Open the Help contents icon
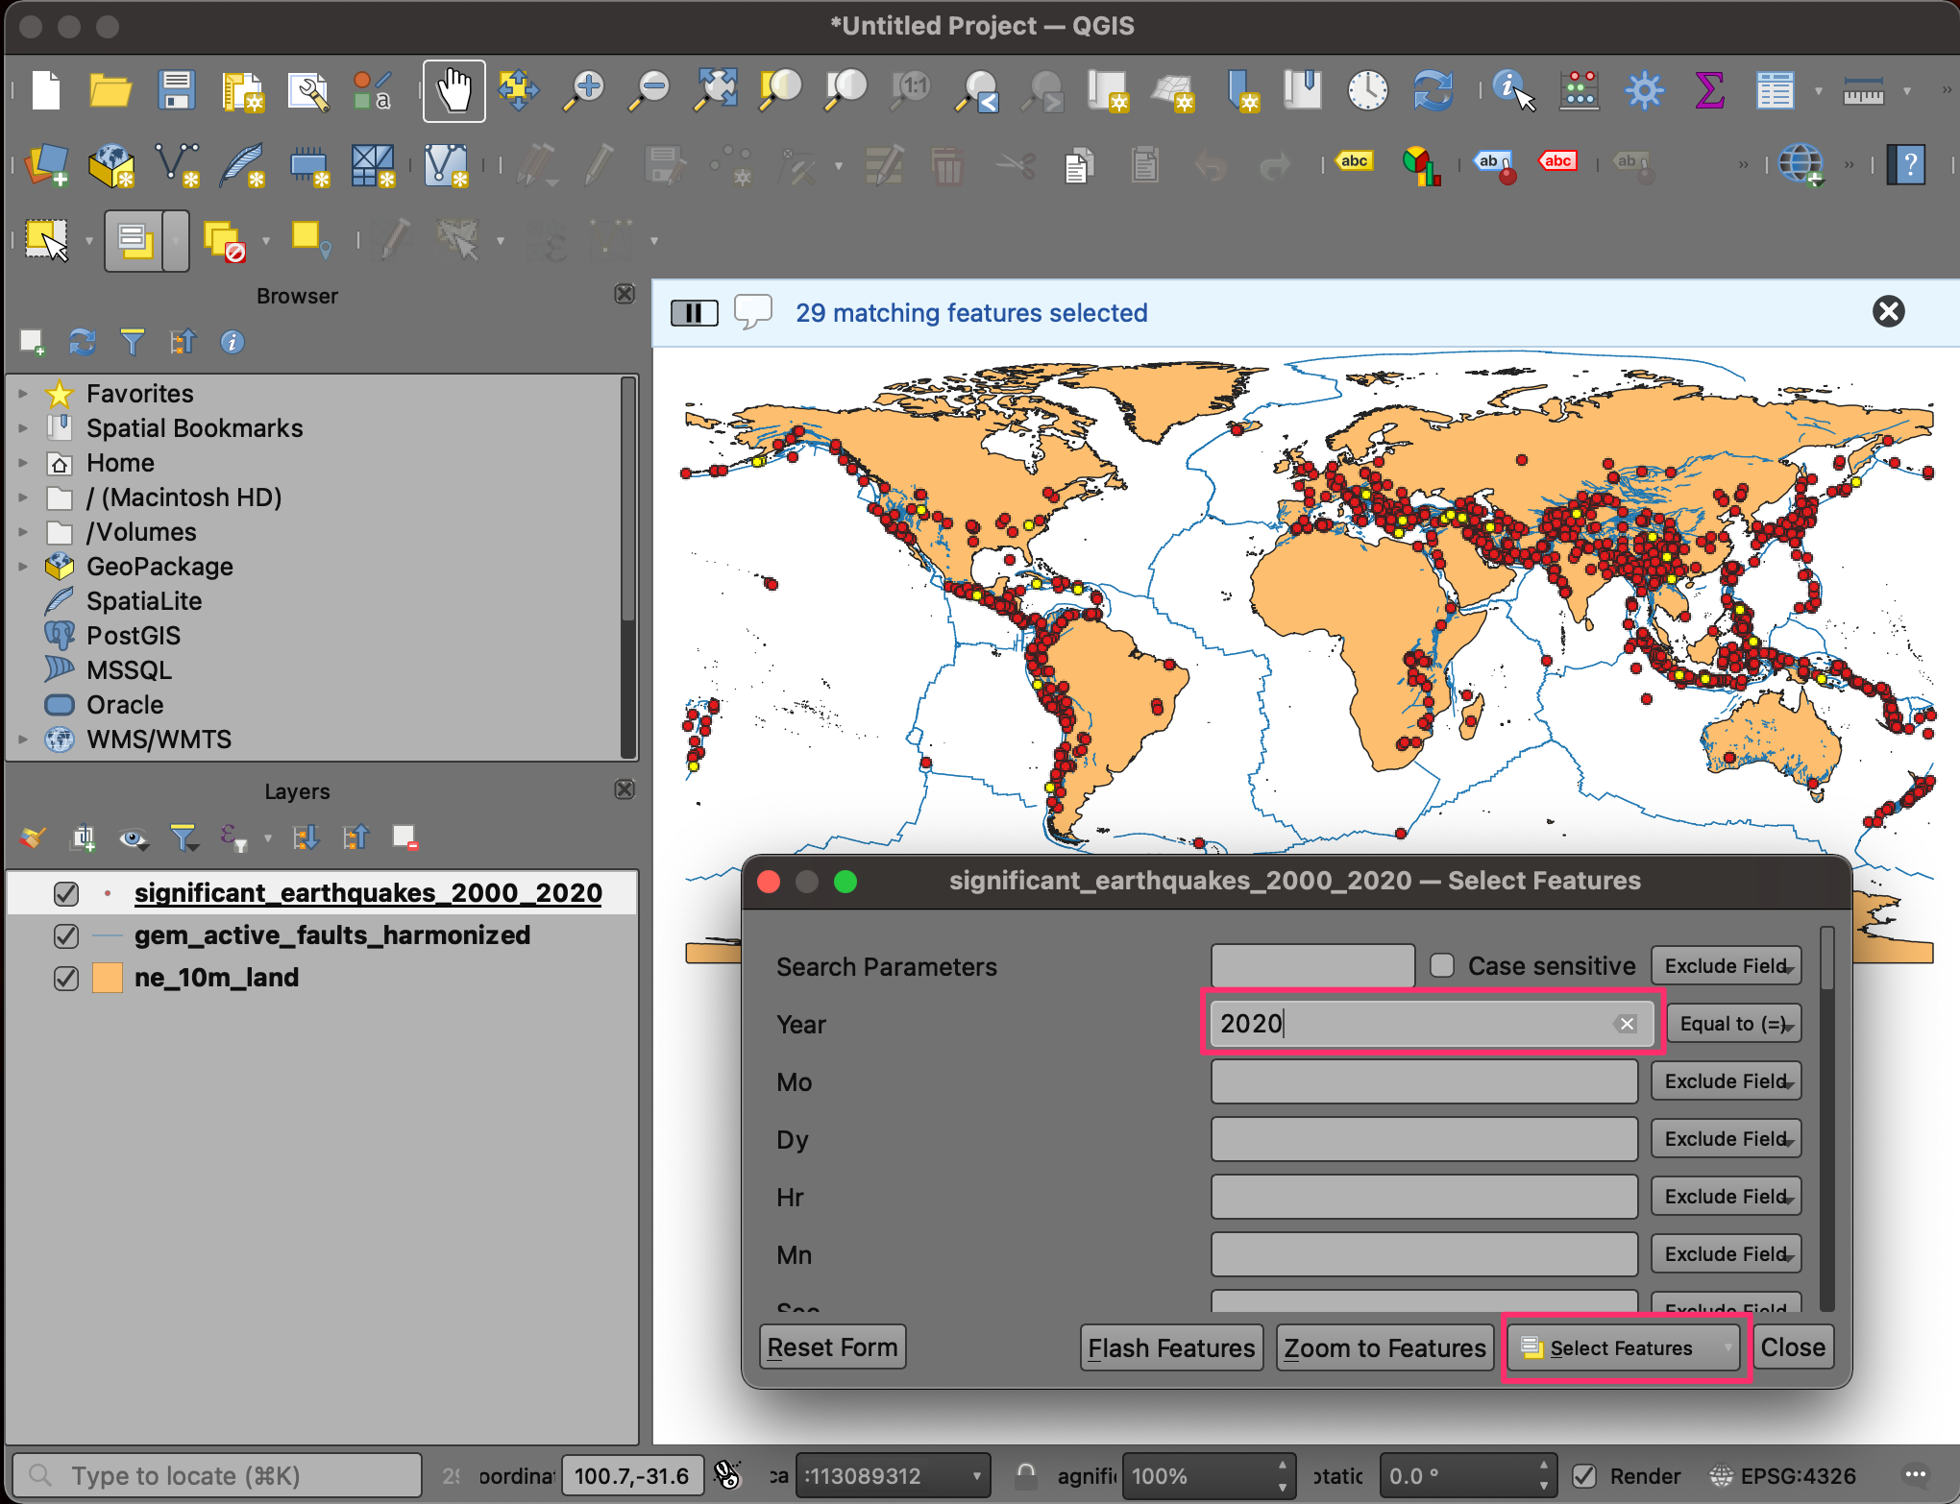This screenshot has width=1960, height=1504. pos(1906,165)
